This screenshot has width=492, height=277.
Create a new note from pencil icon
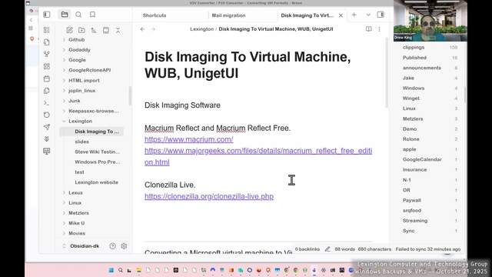coord(69,30)
